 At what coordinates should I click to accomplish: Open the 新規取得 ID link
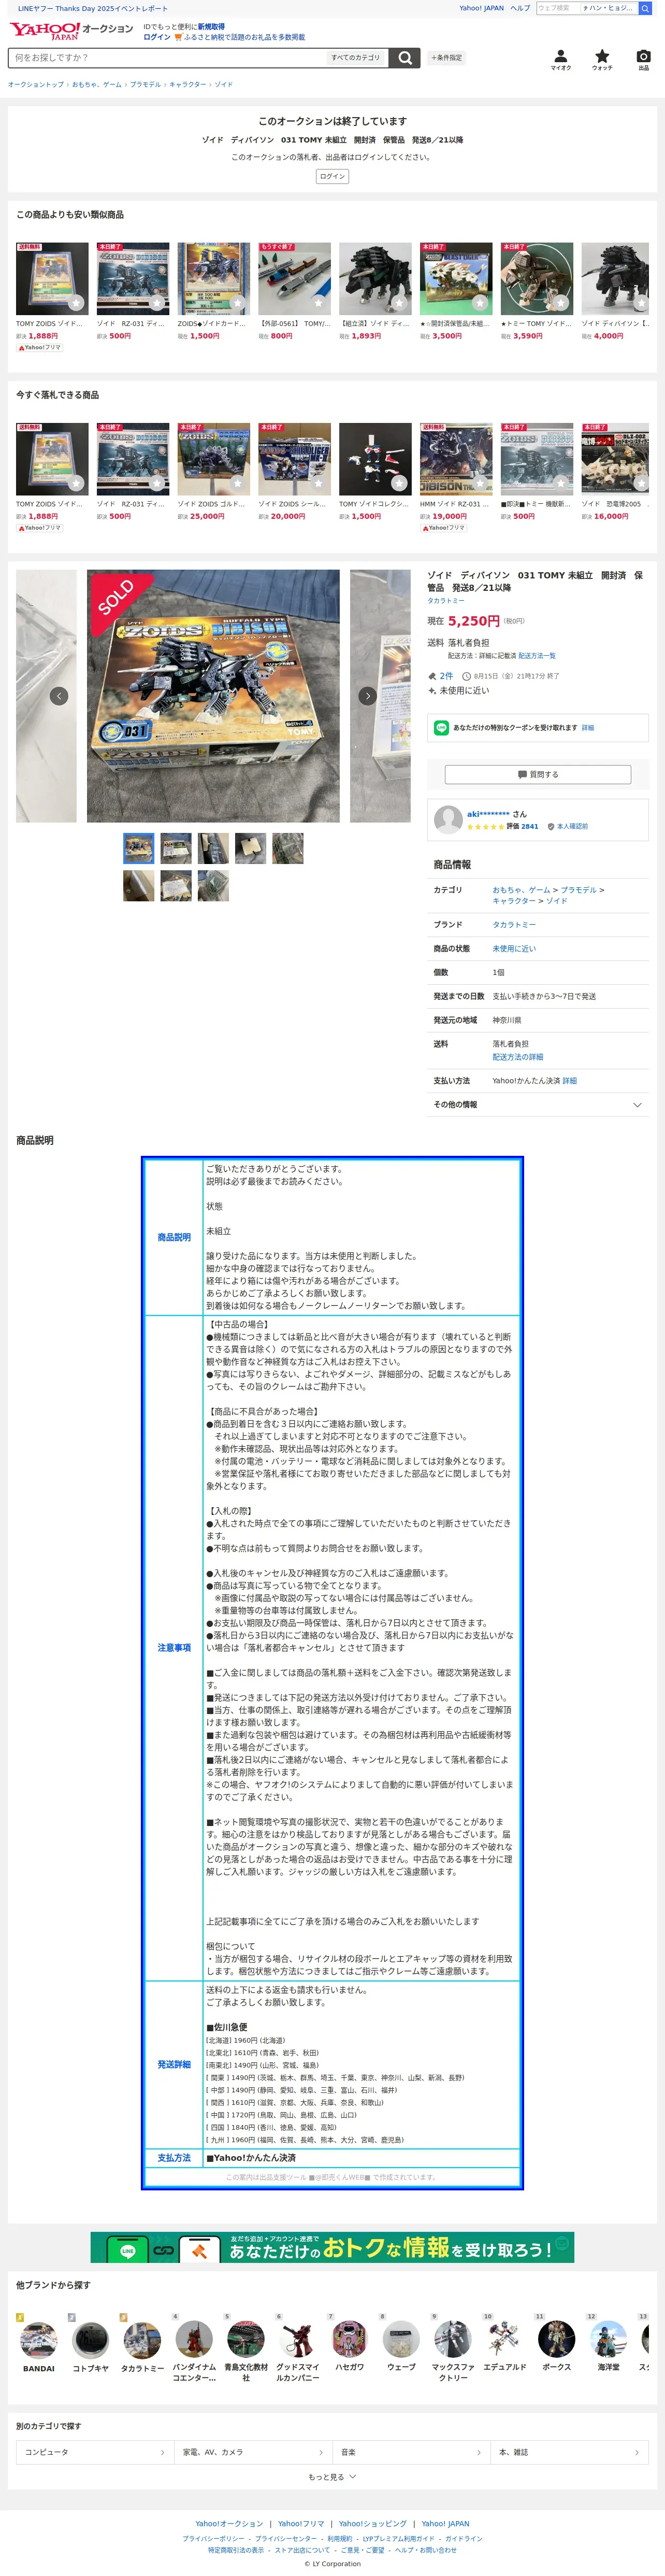tap(211, 27)
